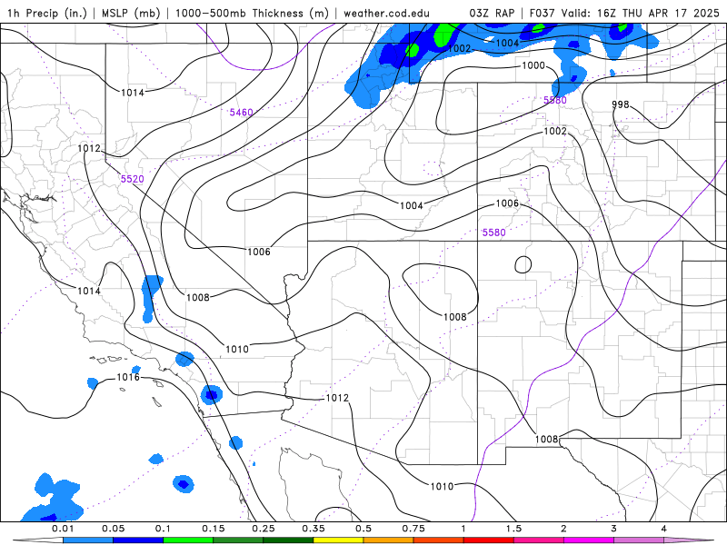Click the 0.75 colorbar value

[413, 529]
